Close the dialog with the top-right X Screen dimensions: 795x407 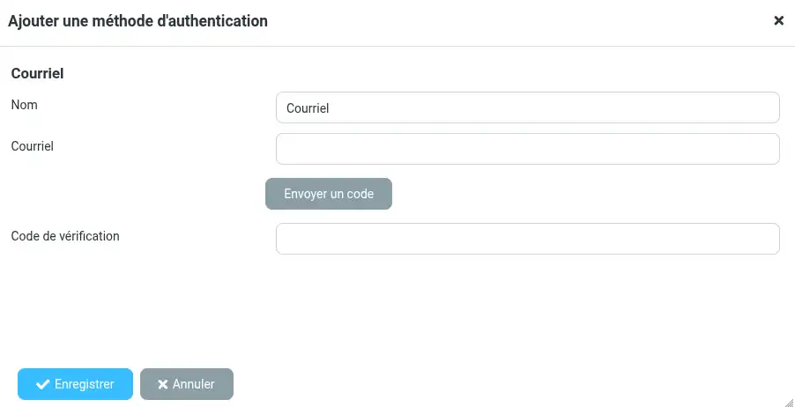click(778, 20)
